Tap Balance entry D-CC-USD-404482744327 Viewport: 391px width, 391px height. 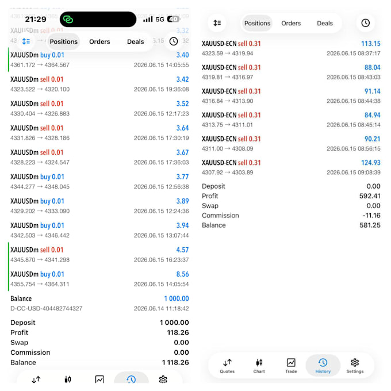point(99,303)
